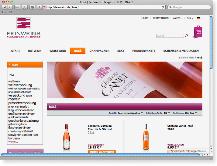Open the EUR currency dropdown
217x166 pixels.
pyautogui.click(x=190, y=18)
